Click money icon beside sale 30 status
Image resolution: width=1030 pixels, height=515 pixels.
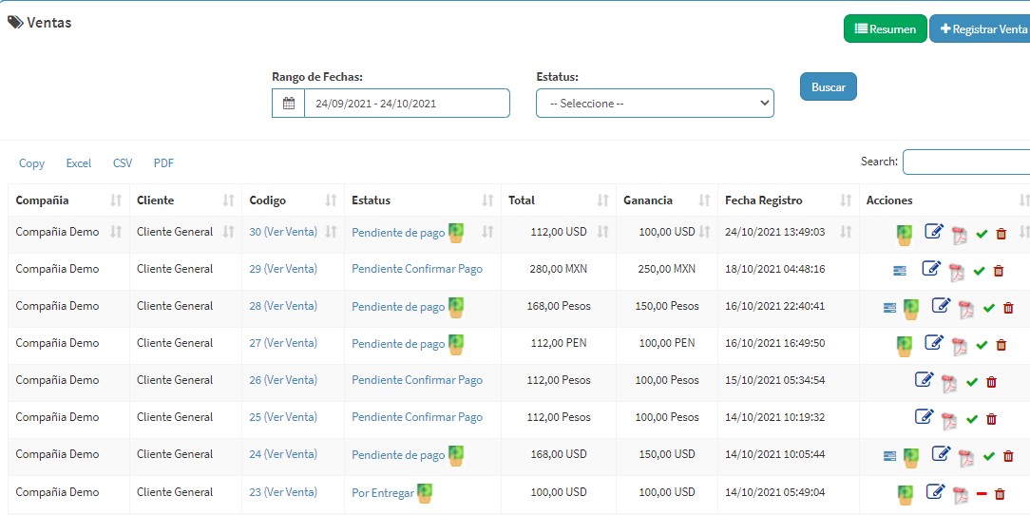coord(456,233)
